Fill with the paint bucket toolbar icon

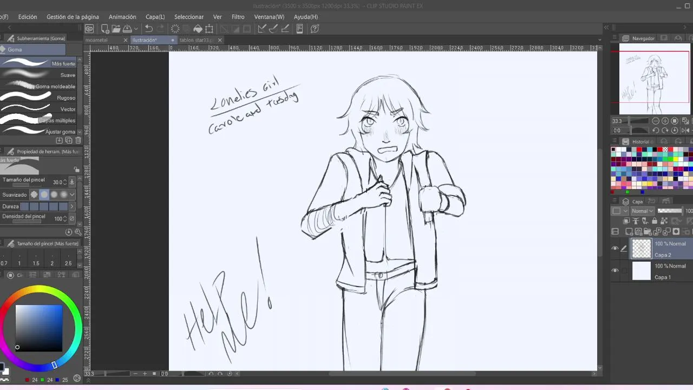click(198, 29)
